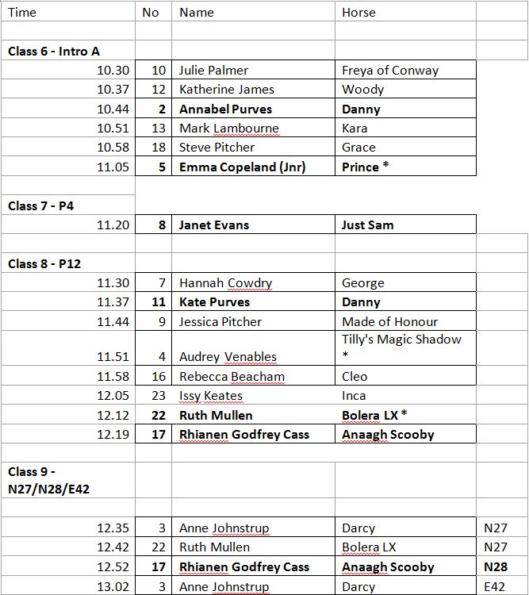Select the Just Sam horse cell

click(367, 225)
